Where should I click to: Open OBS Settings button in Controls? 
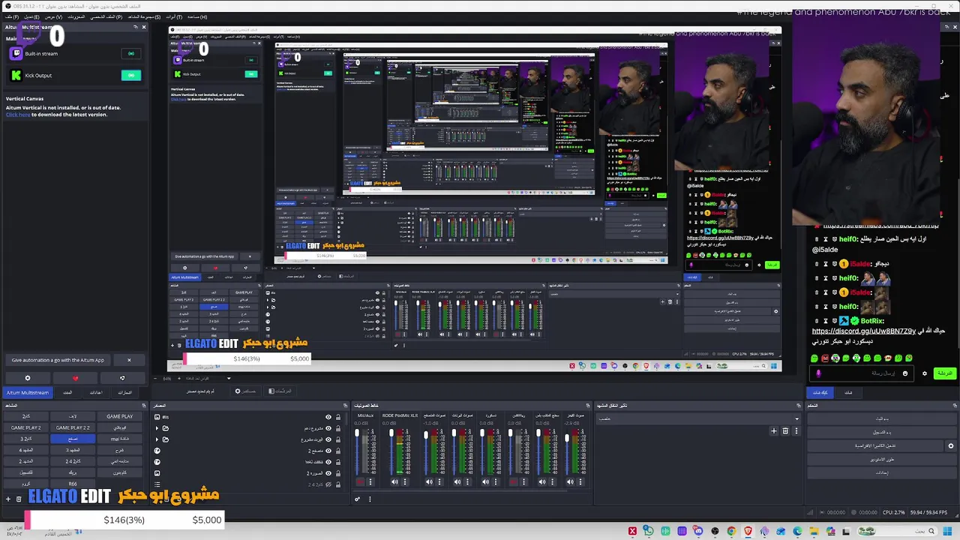882,472
